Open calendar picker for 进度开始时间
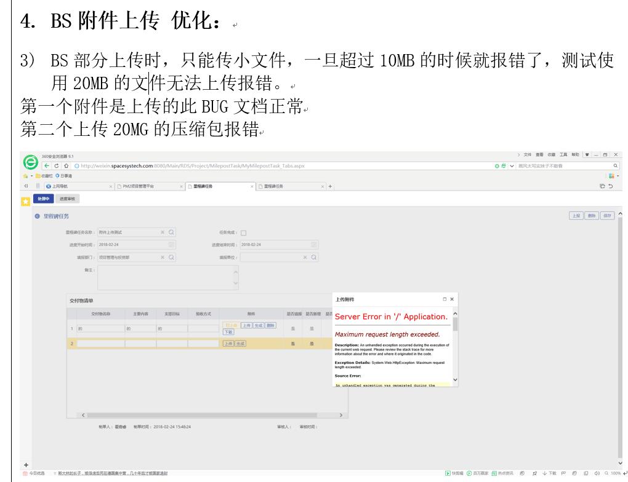 pos(172,245)
